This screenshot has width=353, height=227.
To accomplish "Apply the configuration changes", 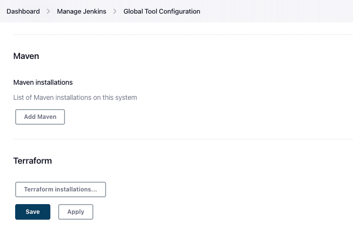I will (76, 212).
